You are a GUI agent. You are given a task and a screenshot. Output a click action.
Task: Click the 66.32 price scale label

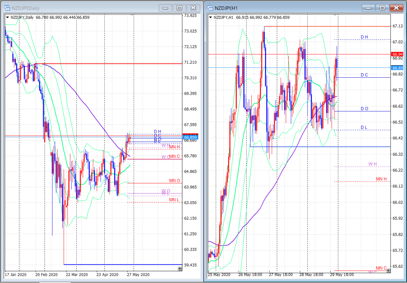(398, 154)
